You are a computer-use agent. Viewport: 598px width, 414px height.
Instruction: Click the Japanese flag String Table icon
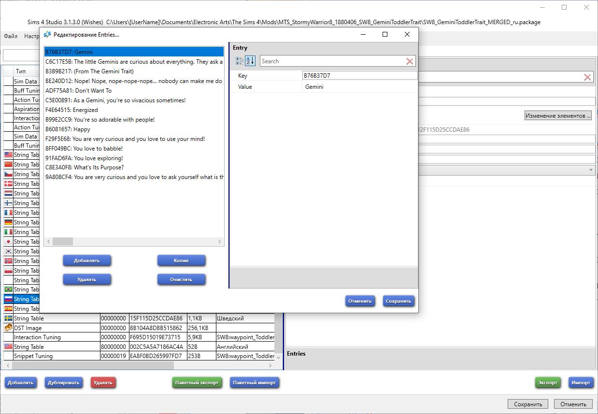8,241
